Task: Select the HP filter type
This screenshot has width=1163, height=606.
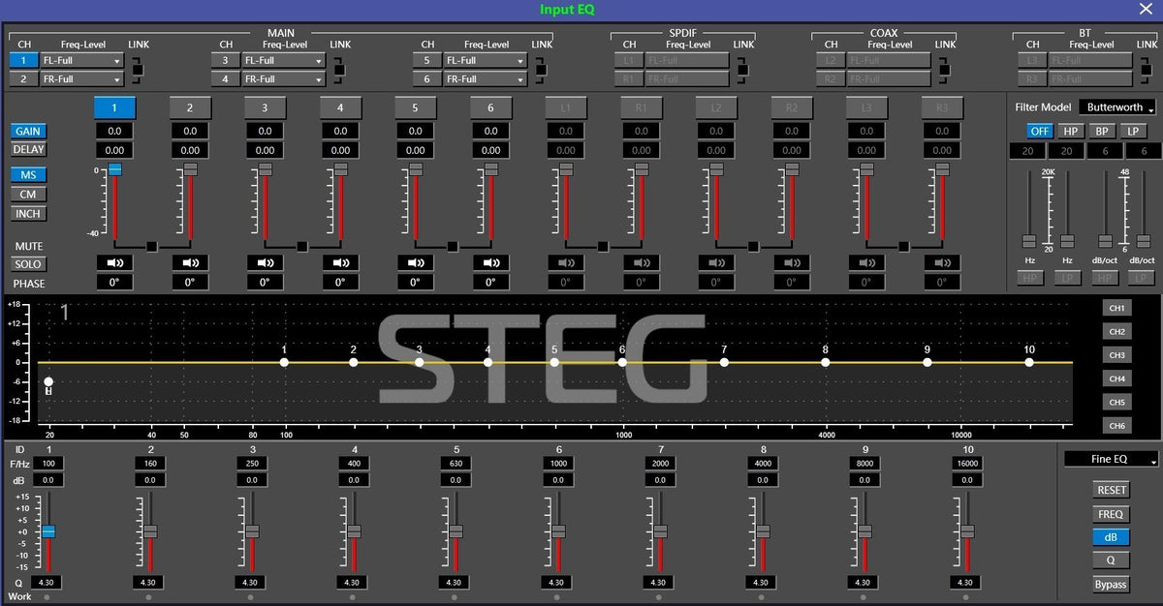Action: (x=1071, y=131)
